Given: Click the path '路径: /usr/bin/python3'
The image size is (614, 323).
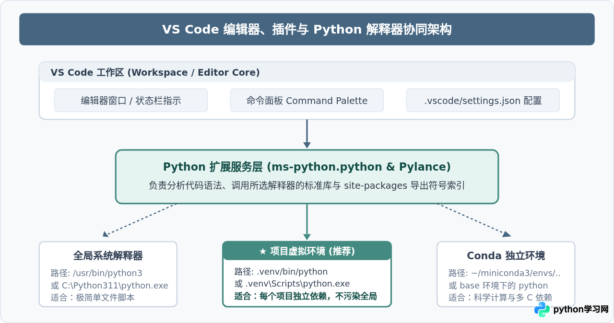Looking at the screenshot, I should coord(96,273).
